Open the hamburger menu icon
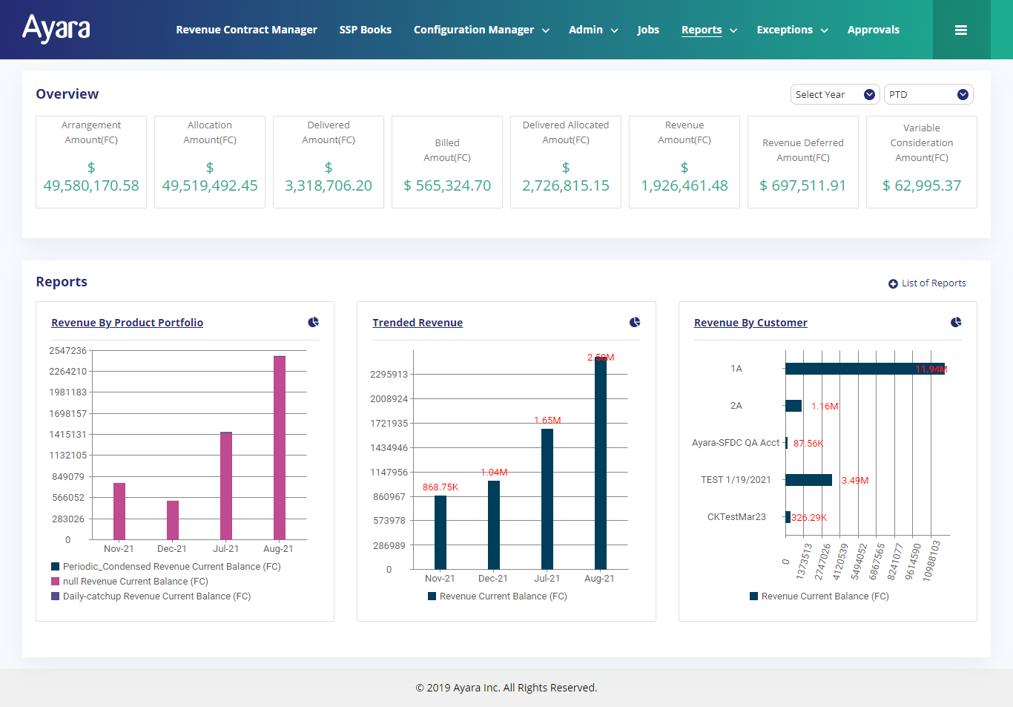 (x=960, y=30)
